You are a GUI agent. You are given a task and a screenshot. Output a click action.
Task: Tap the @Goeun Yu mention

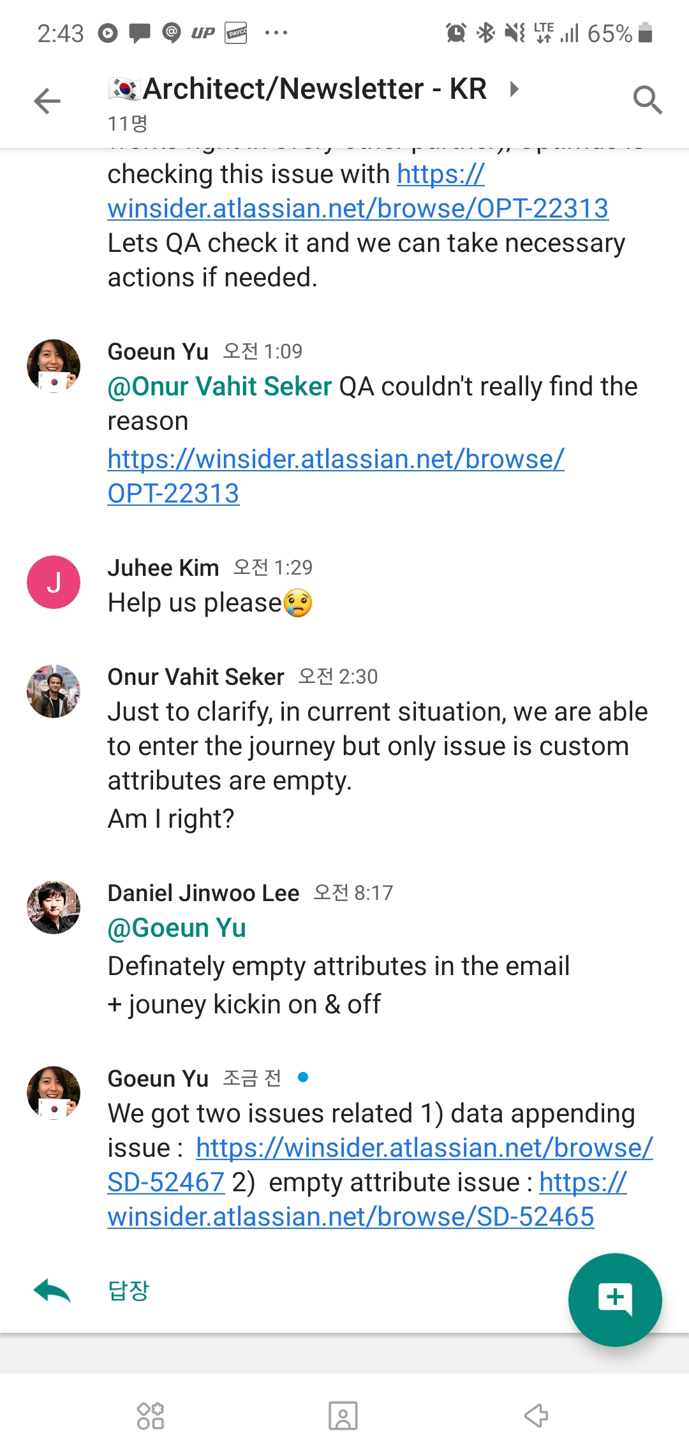point(177,928)
